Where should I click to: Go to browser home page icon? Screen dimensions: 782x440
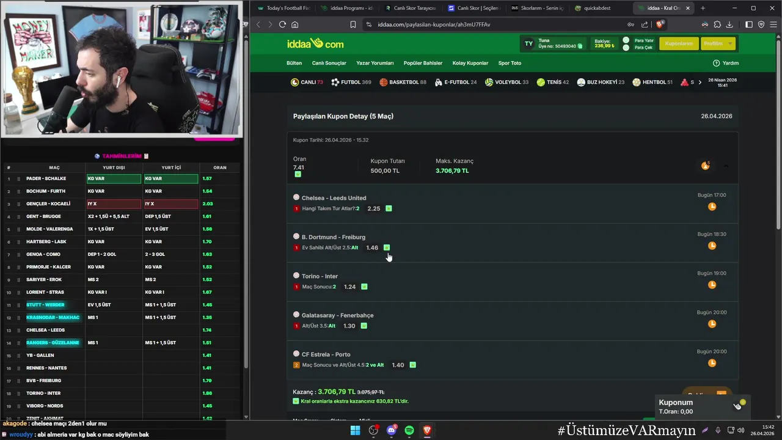[x=295, y=24]
